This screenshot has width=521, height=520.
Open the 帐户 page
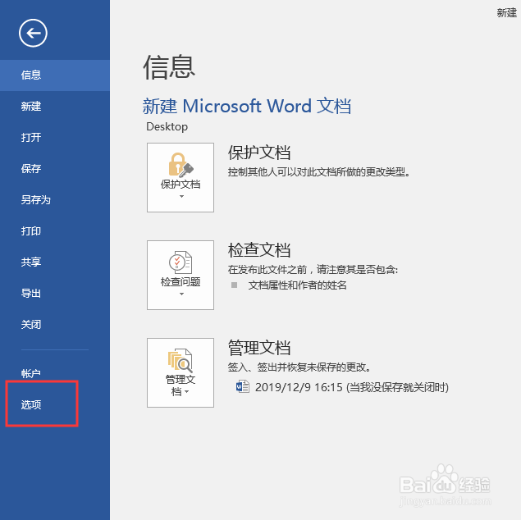coord(55,373)
